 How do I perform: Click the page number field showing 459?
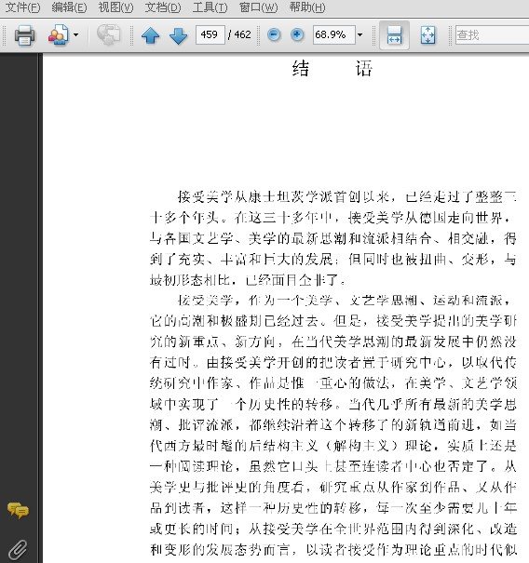[210, 34]
